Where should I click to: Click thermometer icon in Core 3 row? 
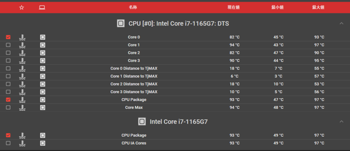coord(22,61)
